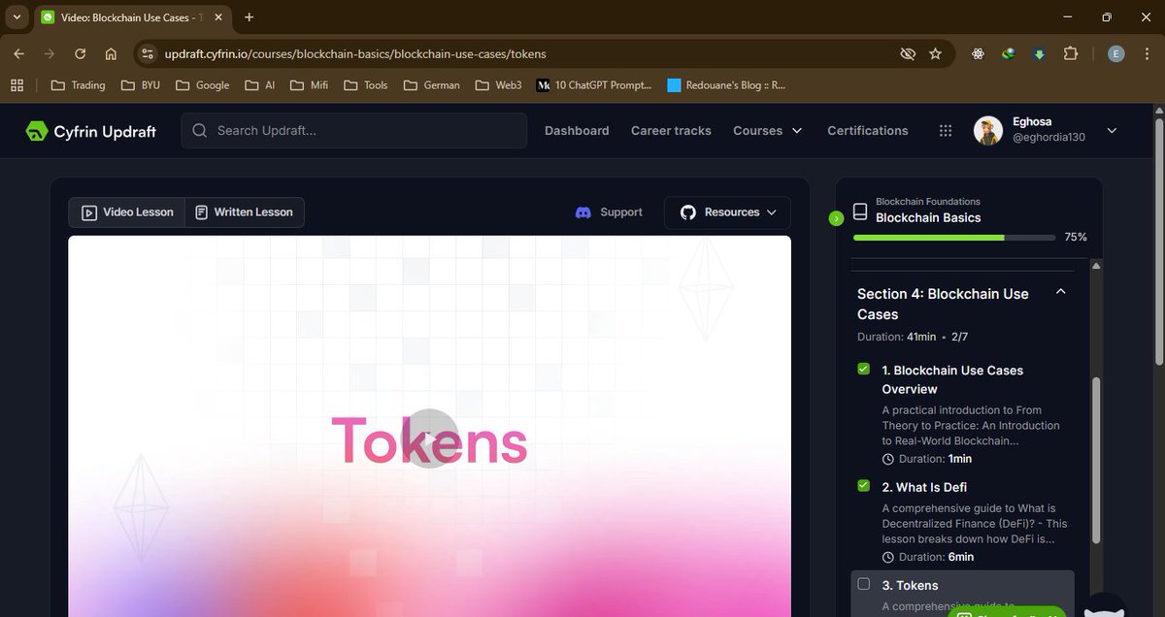This screenshot has height=617, width=1165.
Task: Open the Web3 bookmark folder
Action: [x=499, y=85]
